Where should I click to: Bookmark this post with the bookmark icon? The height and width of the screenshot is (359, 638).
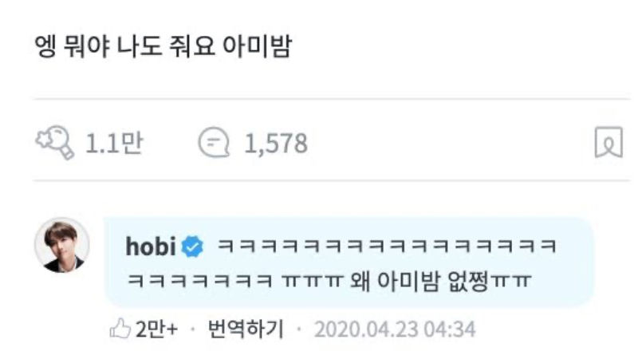pyautogui.click(x=608, y=142)
